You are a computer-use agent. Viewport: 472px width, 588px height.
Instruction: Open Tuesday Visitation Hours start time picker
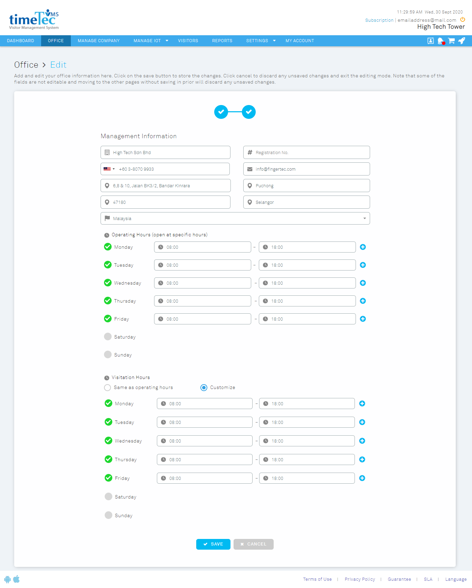tap(205, 422)
